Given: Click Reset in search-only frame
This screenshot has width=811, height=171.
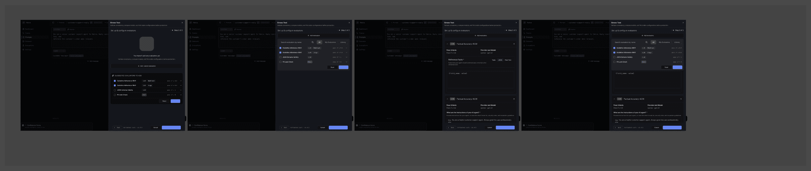Looking at the screenshot, I should 332,67.
